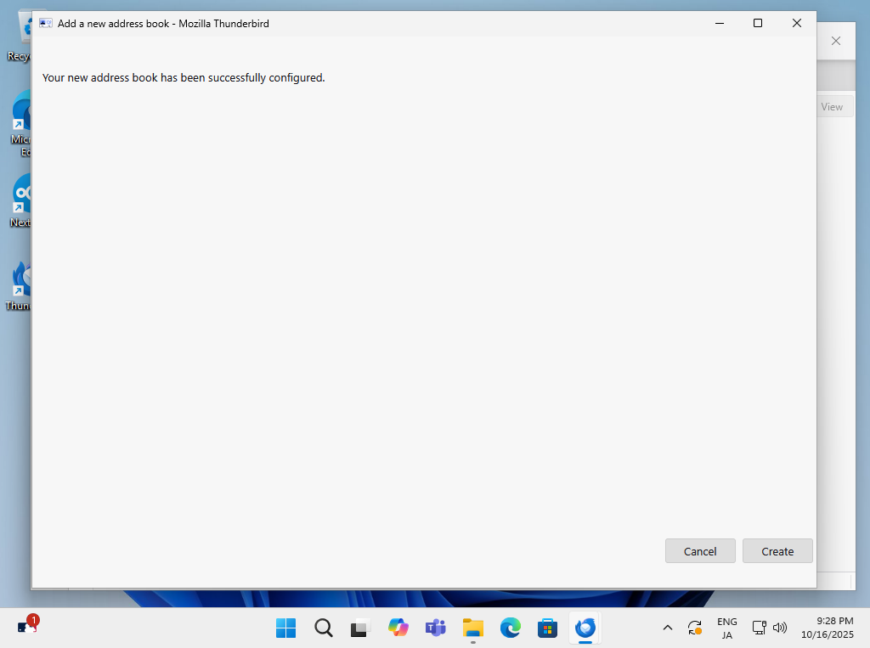
Task: Open taskbar Search
Action: [x=324, y=628]
